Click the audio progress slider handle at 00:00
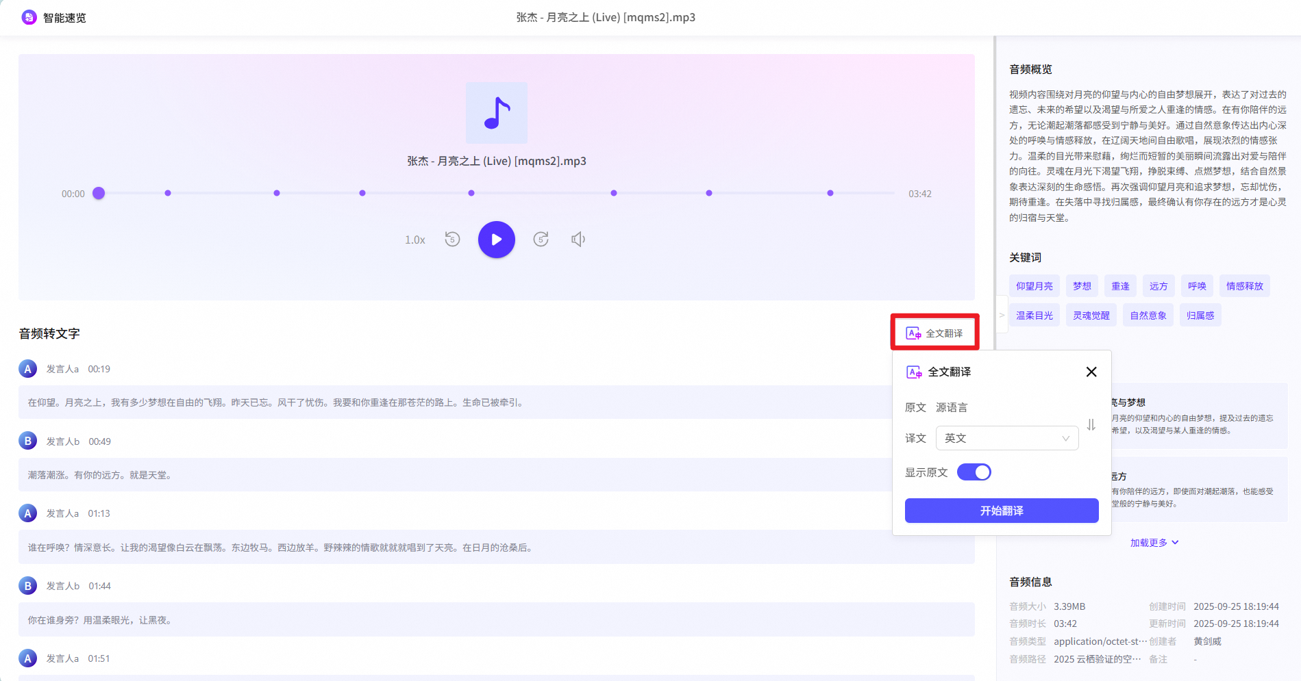 point(99,193)
